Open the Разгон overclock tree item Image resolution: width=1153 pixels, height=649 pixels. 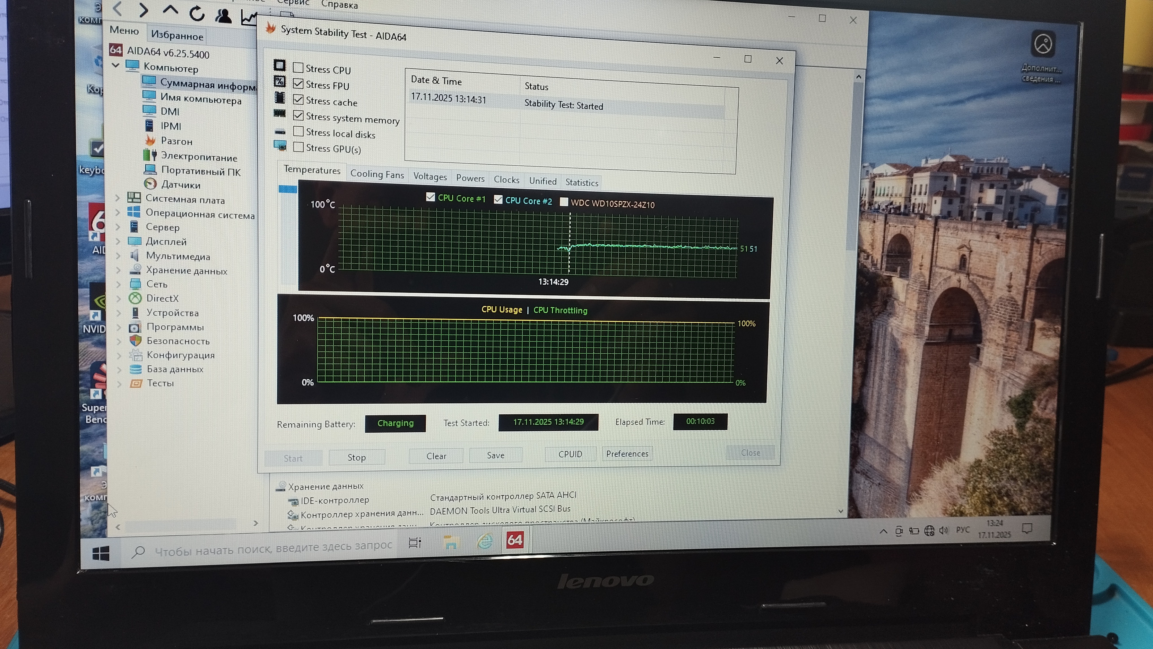176,141
